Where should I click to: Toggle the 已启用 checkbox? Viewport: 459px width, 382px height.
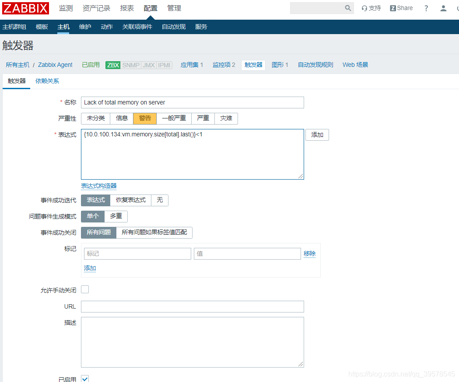85,379
